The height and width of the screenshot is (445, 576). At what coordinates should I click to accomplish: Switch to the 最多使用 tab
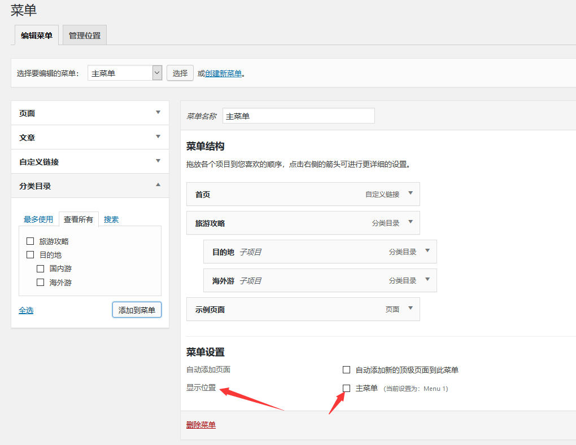pos(38,219)
